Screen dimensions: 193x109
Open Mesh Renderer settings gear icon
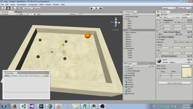pos(191,56)
